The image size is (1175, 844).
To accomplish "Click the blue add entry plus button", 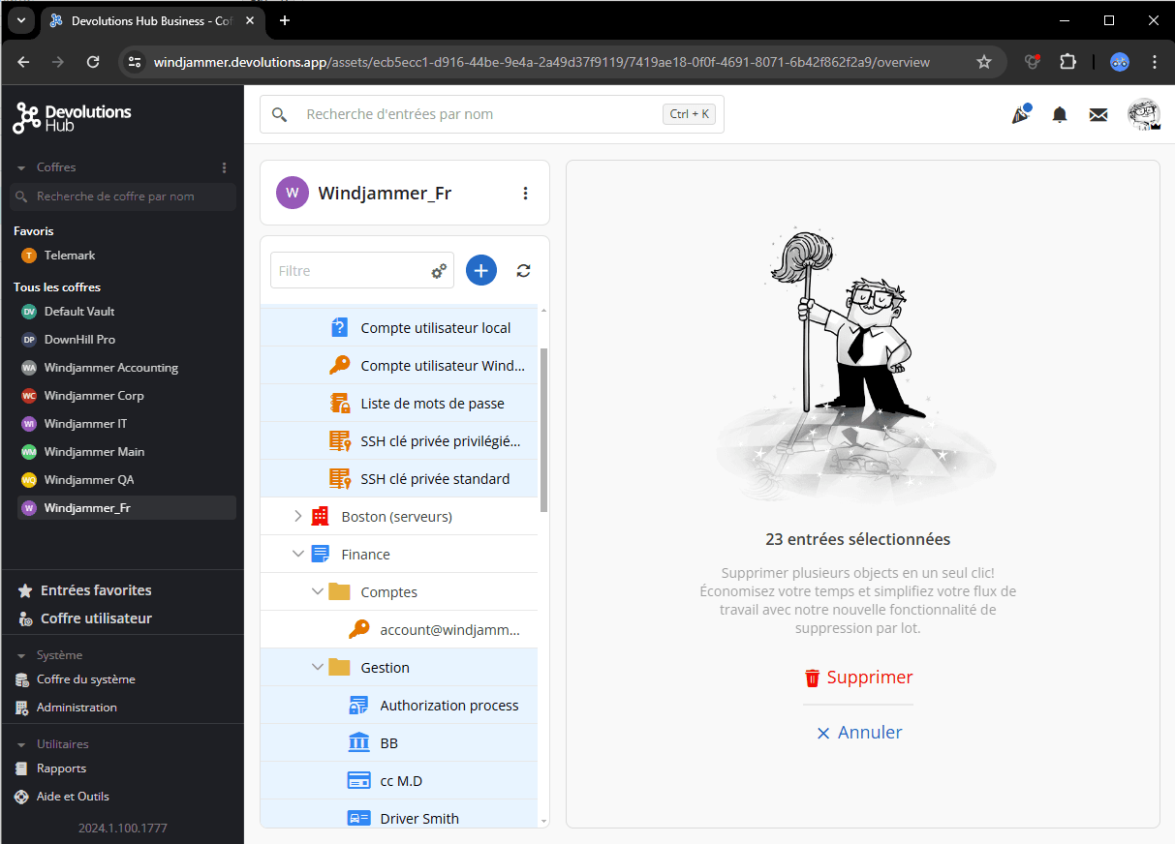I will [x=481, y=271].
